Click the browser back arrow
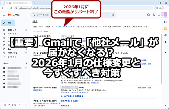 (3, 8)
